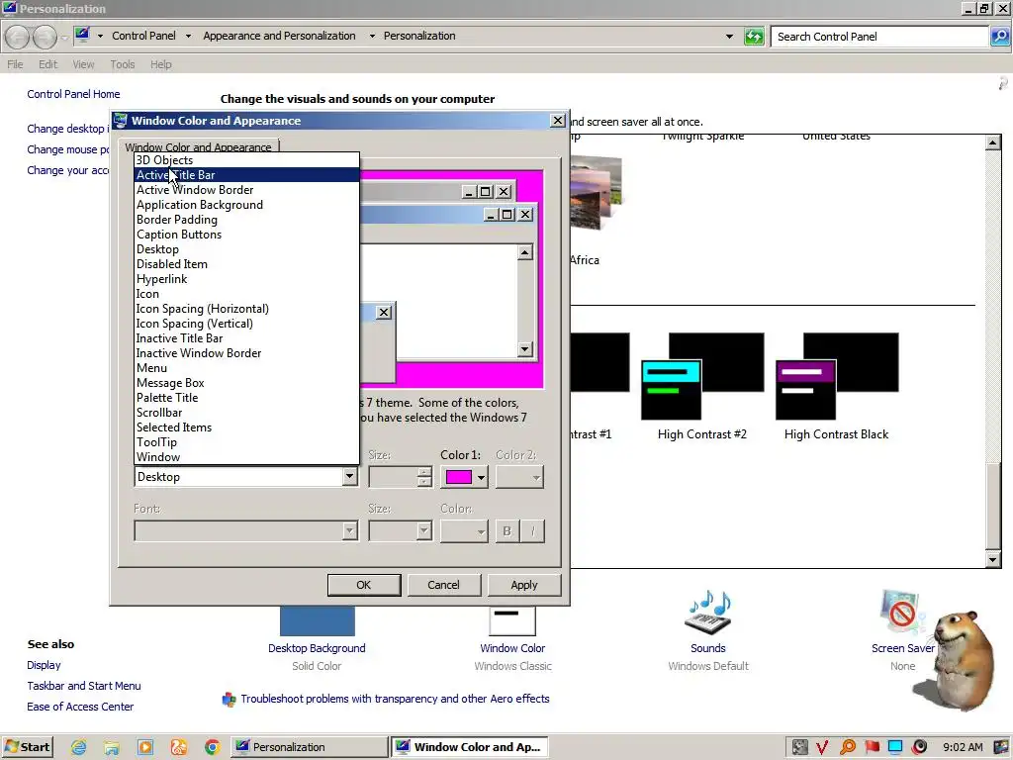Expand Control Panel breadcrumb arrow
The image size is (1013, 760).
point(188,37)
